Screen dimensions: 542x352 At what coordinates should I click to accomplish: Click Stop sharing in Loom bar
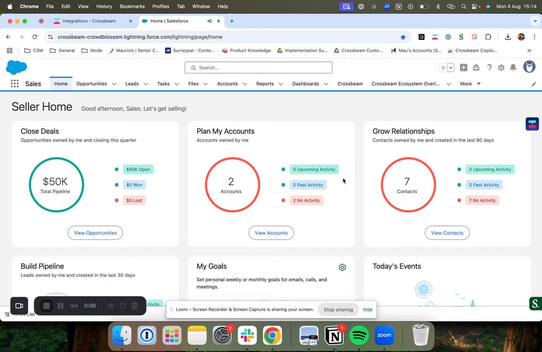[338, 309]
